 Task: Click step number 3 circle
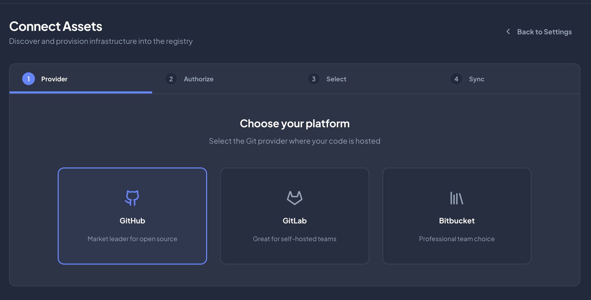tap(314, 79)
